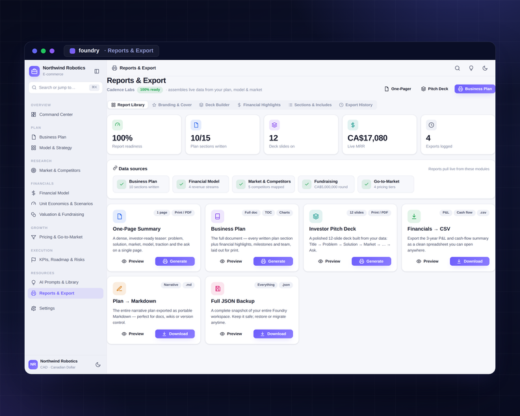
Task: Switch to Sections & Includes tab
Action: pyautogui.click(x=310, y=105)
